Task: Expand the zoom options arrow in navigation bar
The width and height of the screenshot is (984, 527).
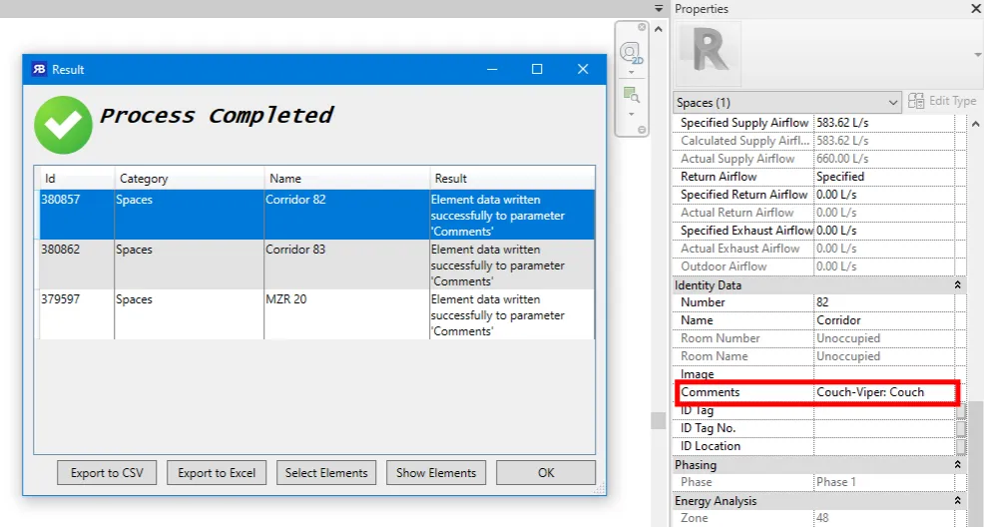Action: (x=632, y=114)
